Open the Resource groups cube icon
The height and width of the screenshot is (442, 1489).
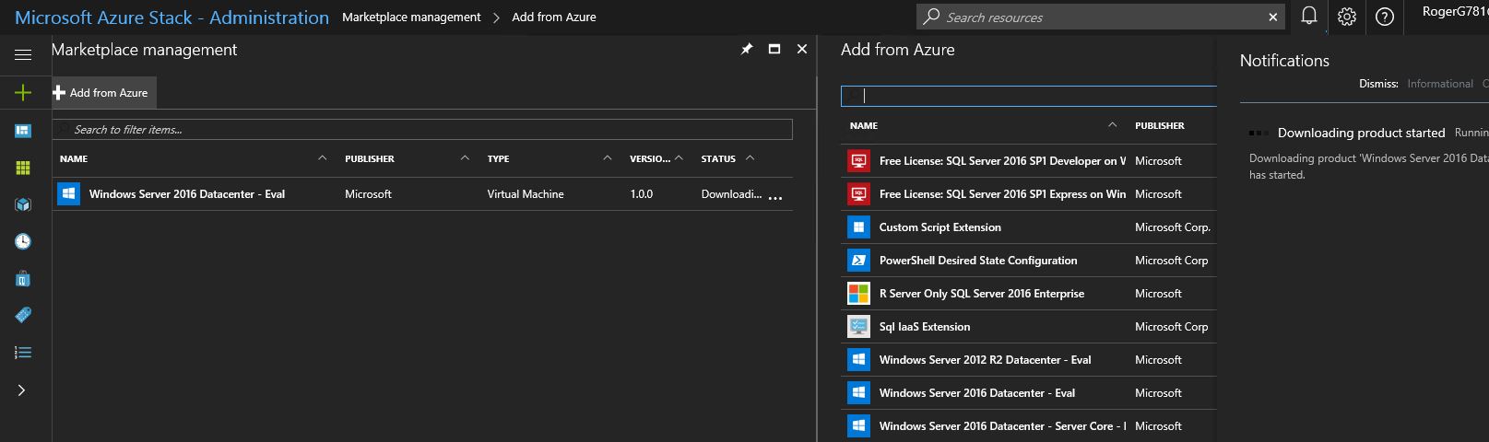pos(23,204)
